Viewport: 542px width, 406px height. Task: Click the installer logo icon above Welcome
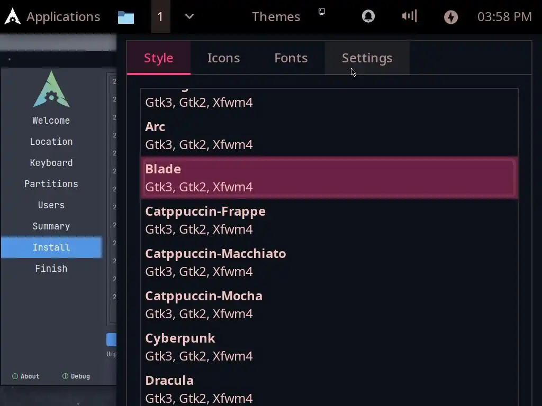[x=51, y=89]
